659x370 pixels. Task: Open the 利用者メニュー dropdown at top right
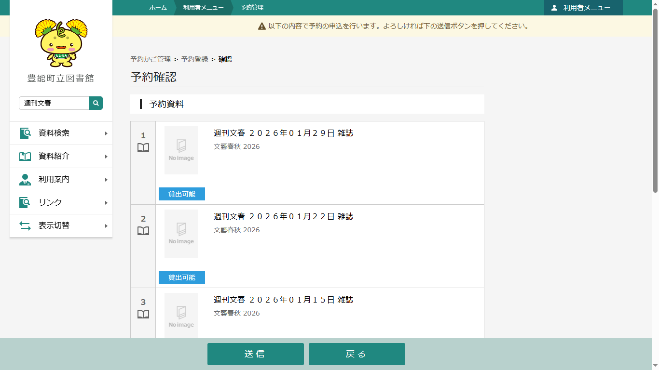click(583, 8)
